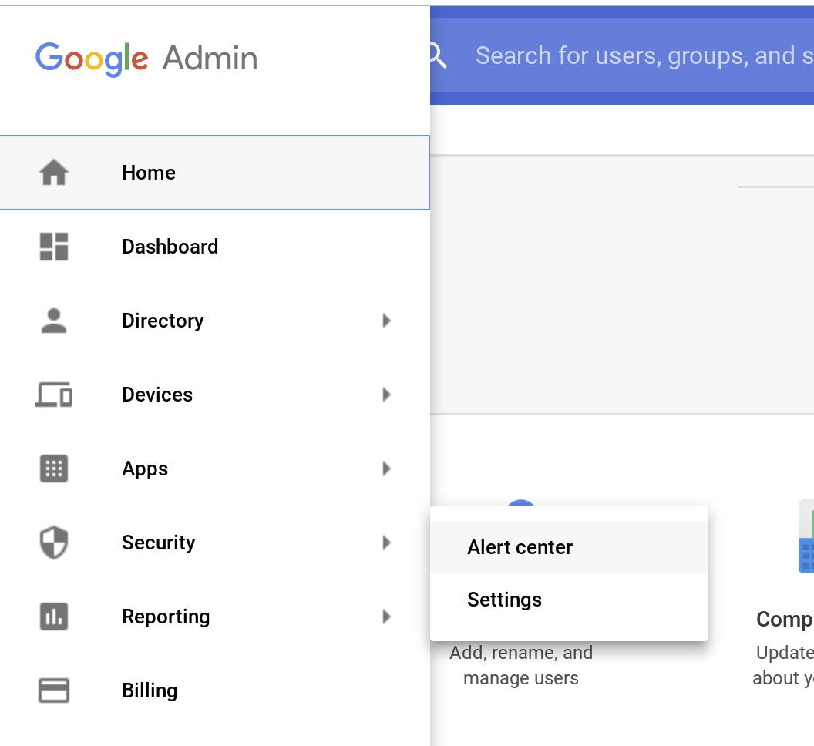Screen dimensions: 814x746
Task: Expand the Security submenu arrow
Action: (x=386, y=543)
